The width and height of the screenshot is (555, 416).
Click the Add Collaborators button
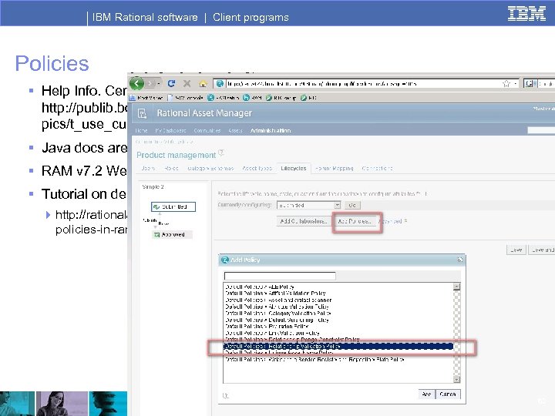303,221
